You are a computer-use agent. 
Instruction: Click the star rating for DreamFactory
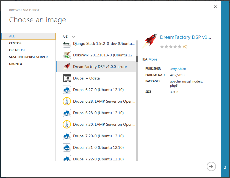click(171, 47)
